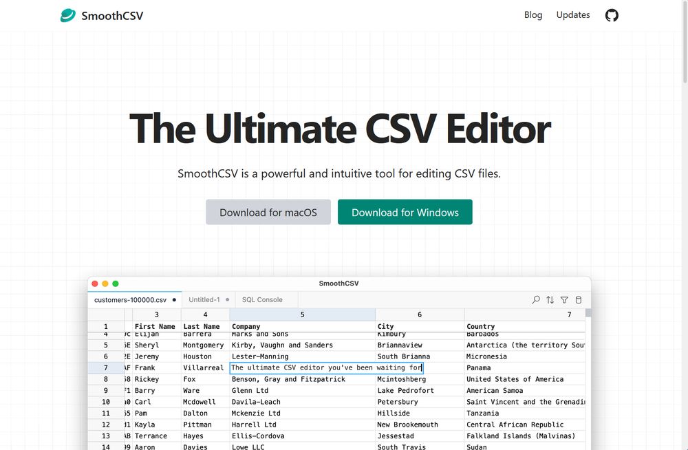
Task: Switch to the Untitled-1 tab
Action: [x=208, y=300]
